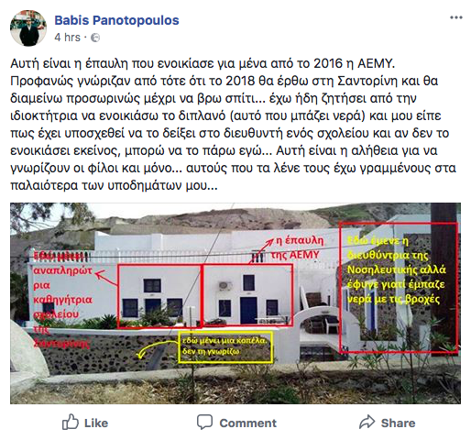Open the three-dots post options menu

(x=455, y=17)
